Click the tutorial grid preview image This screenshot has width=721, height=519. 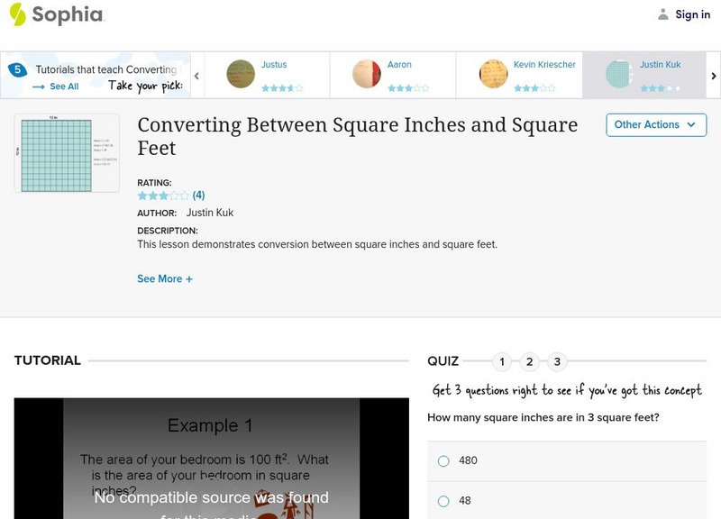(65, 153)
